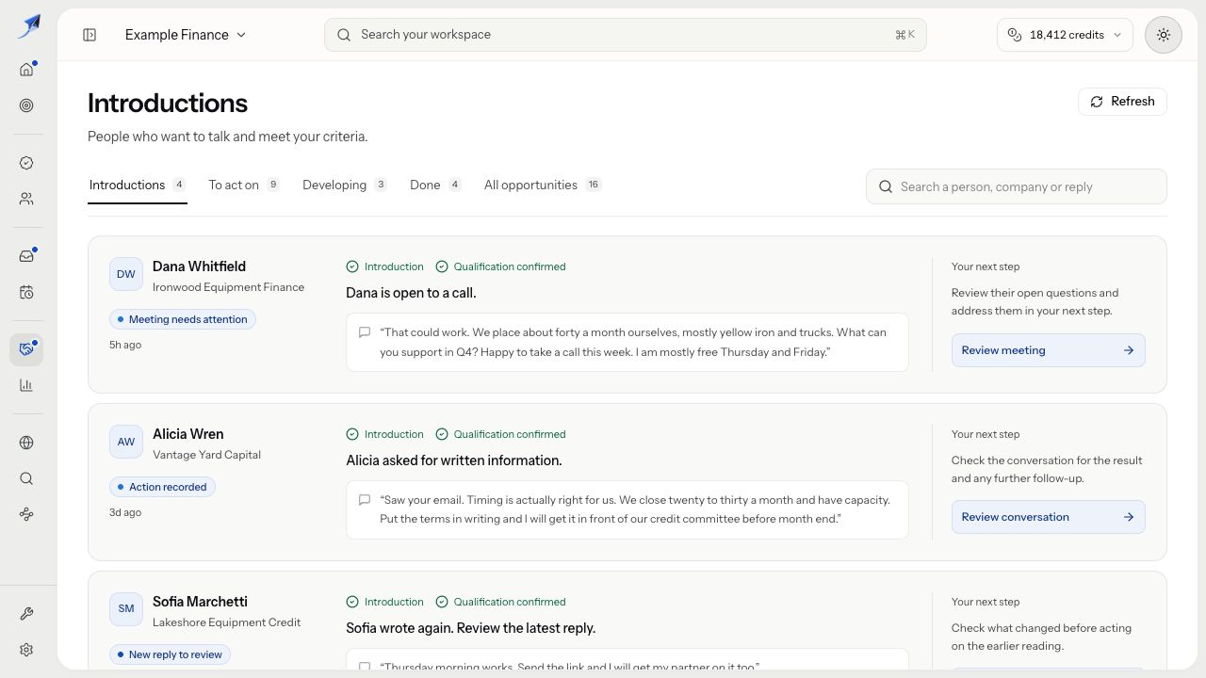Click the Dana Whitfield name
Screen dimensions: 1206x678
pyautogui.click(x=199, y=266)
